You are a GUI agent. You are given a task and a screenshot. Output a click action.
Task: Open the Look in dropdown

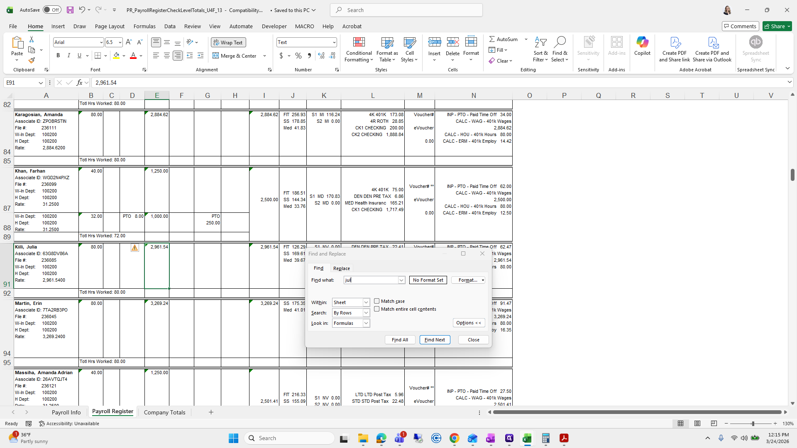coord(366,323)
